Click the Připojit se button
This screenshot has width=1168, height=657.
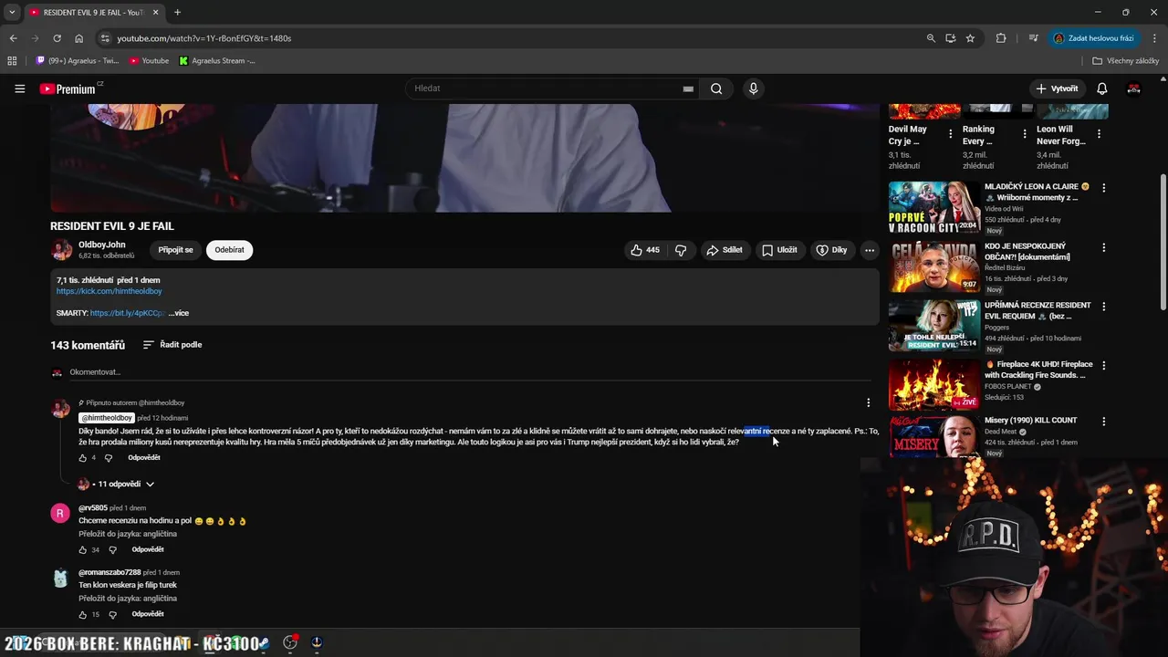click(175, 250)
